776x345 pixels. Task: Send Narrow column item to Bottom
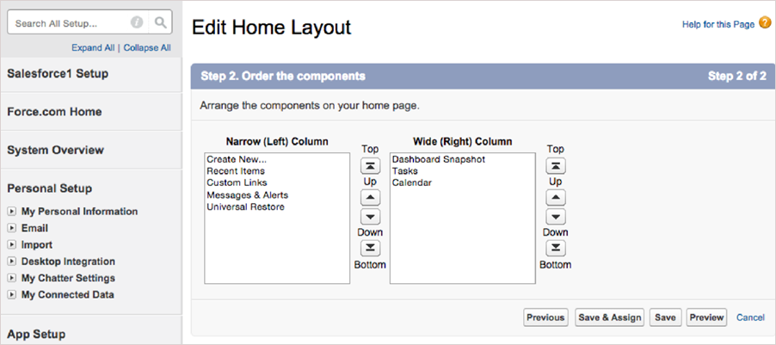point(370,248)
